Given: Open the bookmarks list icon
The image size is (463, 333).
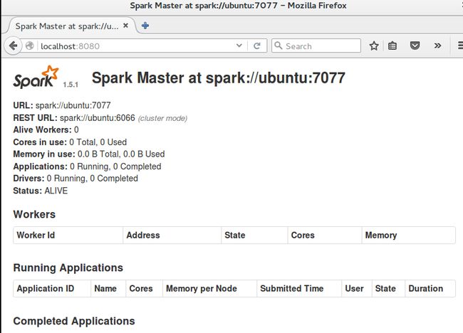Looking at the screenshot, I should (392, 46).
